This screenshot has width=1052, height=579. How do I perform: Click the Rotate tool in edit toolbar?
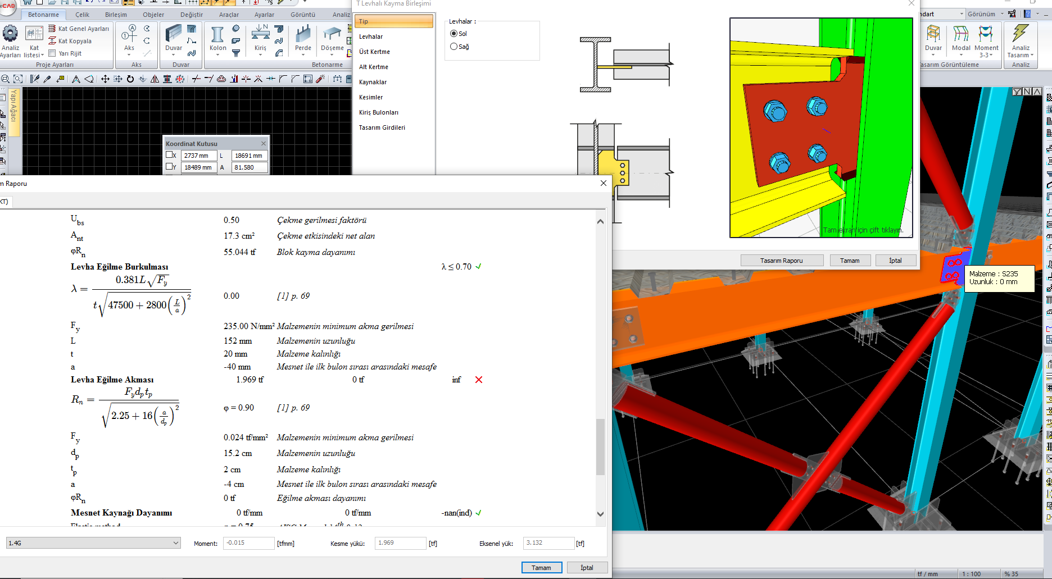(x=130, y=79)
